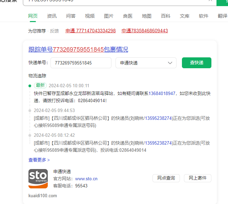228x204 pixels.
Task: Click phone number 13684018947
Action: [162, 93]
